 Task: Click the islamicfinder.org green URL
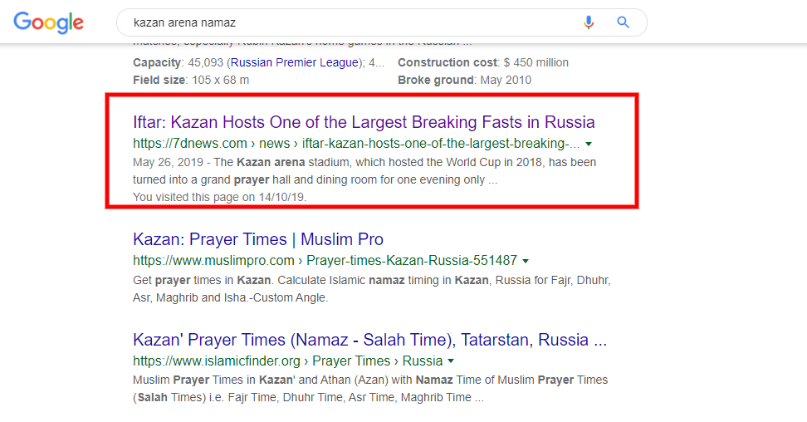[288, 361]
